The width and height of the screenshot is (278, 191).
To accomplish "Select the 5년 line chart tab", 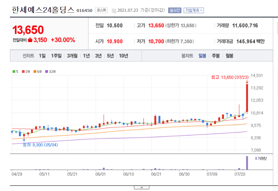I will [x=110, y=56].
